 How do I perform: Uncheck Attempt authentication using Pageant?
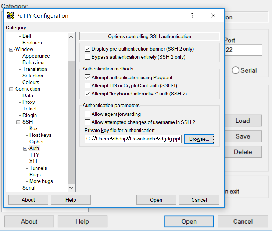tap(87, 77)
